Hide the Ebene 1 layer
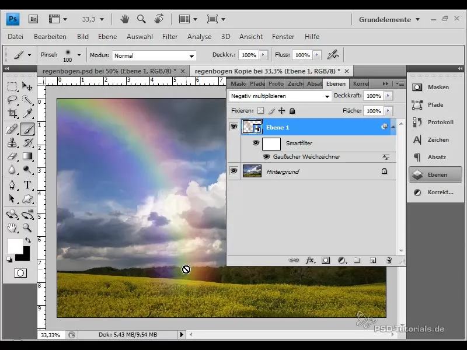The width and height of the screenshot is (467, 350). pos(234,127)
